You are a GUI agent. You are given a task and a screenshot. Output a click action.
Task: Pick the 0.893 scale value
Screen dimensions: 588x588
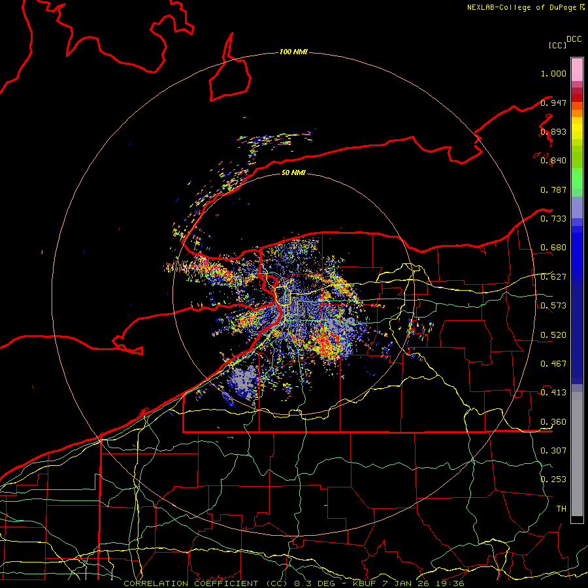pos(553,131)
